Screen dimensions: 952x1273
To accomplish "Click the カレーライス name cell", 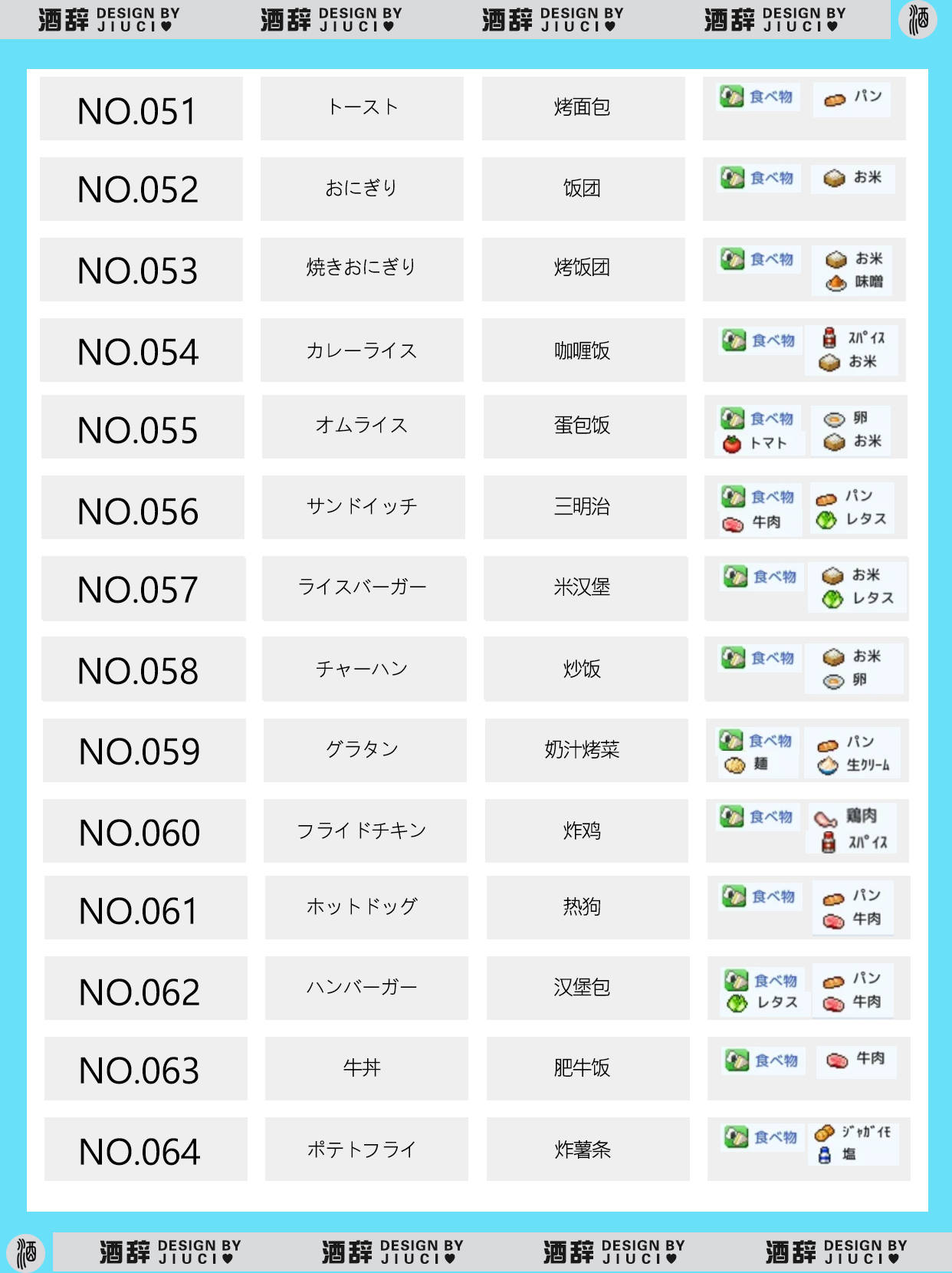I will tap(362, 350).
